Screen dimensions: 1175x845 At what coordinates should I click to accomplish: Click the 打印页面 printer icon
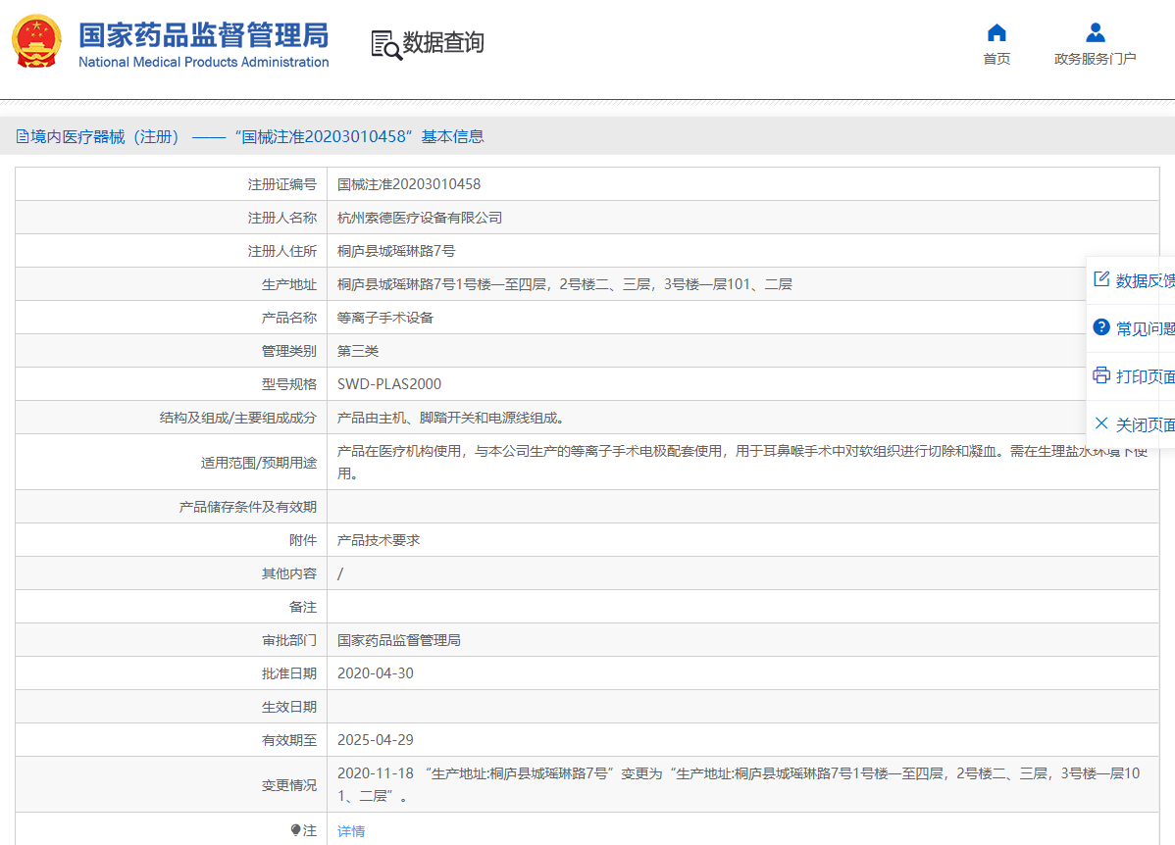tap(1100, 375)
